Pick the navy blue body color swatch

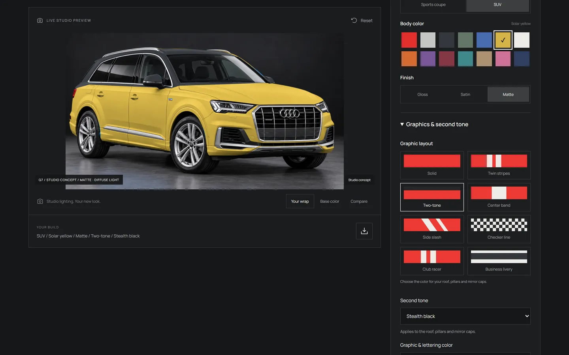(x=522, y=59)
